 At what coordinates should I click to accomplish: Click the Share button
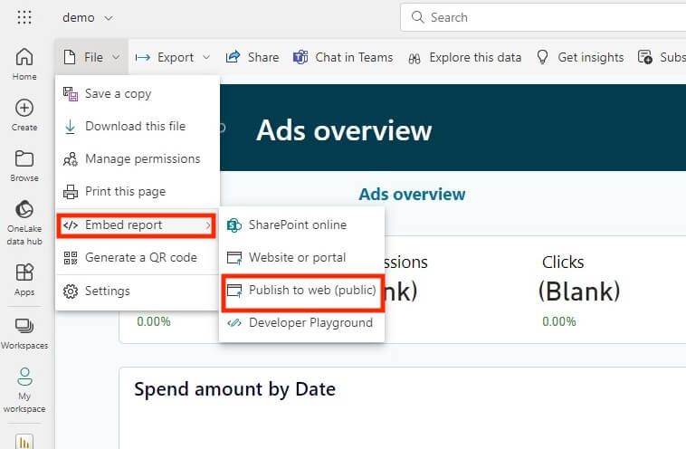point(252,57)
